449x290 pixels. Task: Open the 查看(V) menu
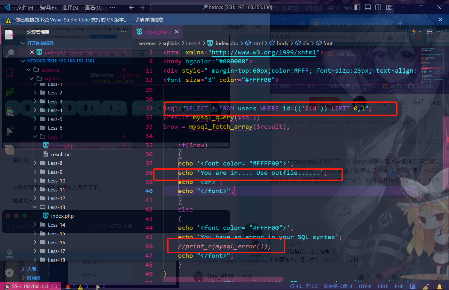(93, 7)
